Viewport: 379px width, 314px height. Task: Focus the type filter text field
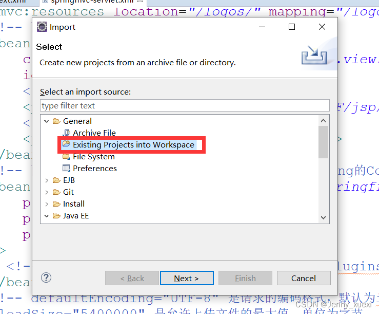[185, 106]
